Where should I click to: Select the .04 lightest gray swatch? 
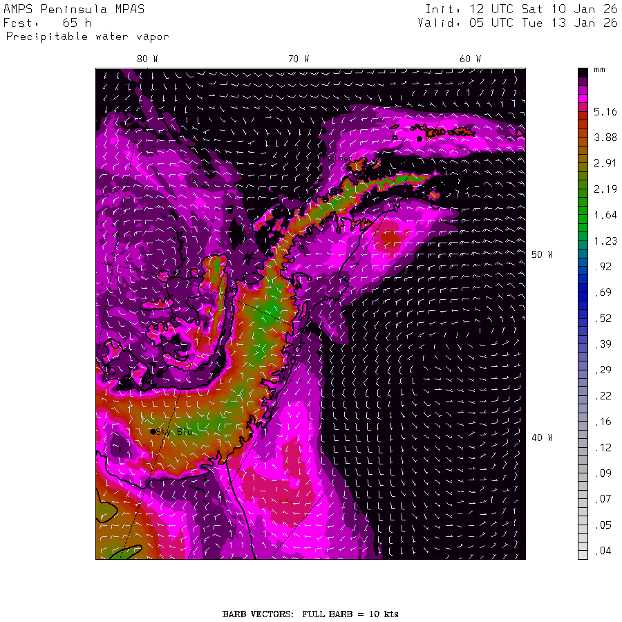(x=583, y=552)
